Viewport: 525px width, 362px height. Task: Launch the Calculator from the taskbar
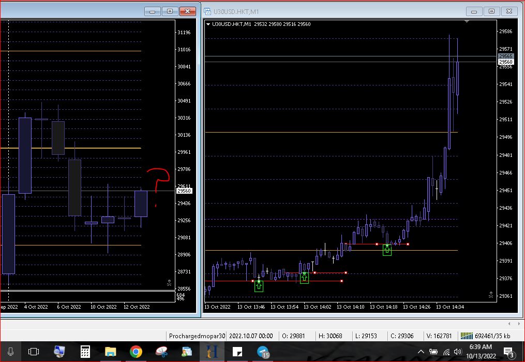(85, 352)
